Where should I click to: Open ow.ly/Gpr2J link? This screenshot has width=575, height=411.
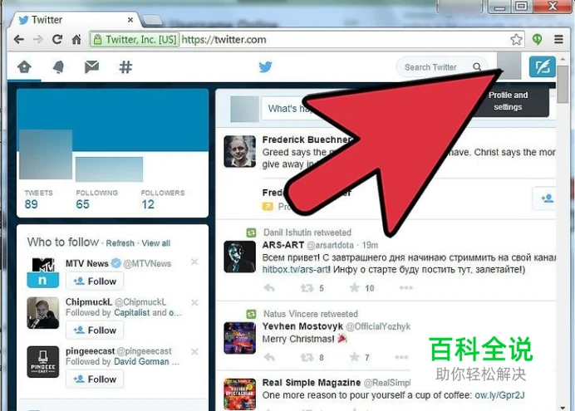pos(499,395)
